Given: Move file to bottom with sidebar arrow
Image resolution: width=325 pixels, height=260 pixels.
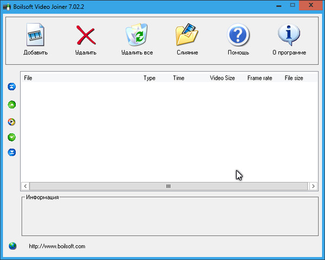Looking at the screenshot, I should tap(12, 152).
